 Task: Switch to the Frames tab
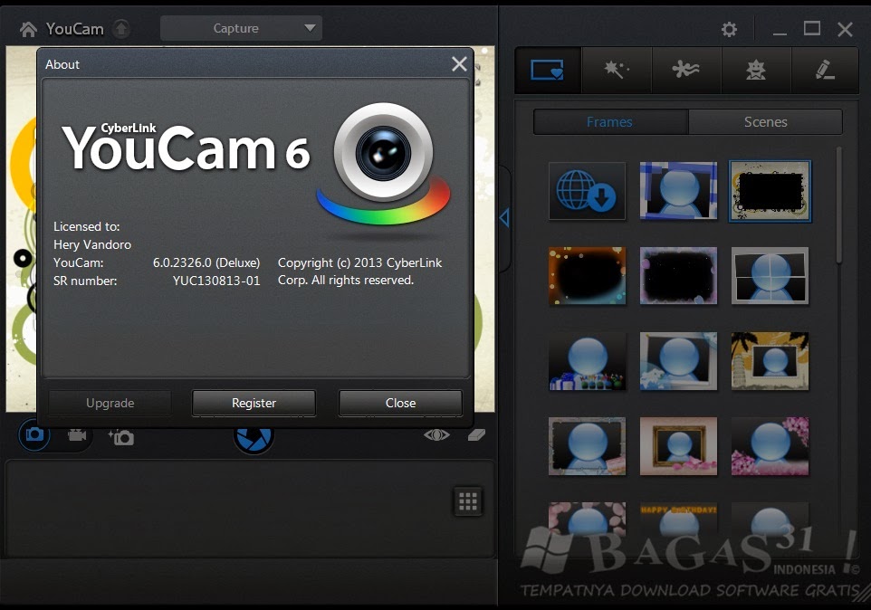click(x=610, y=122)
